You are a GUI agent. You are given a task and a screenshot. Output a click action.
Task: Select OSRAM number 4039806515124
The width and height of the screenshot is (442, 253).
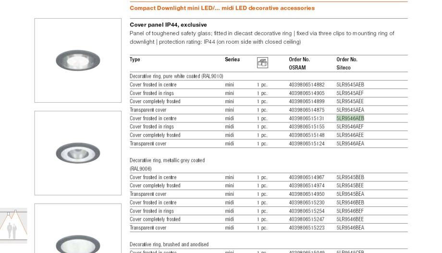tap(307, 144)
